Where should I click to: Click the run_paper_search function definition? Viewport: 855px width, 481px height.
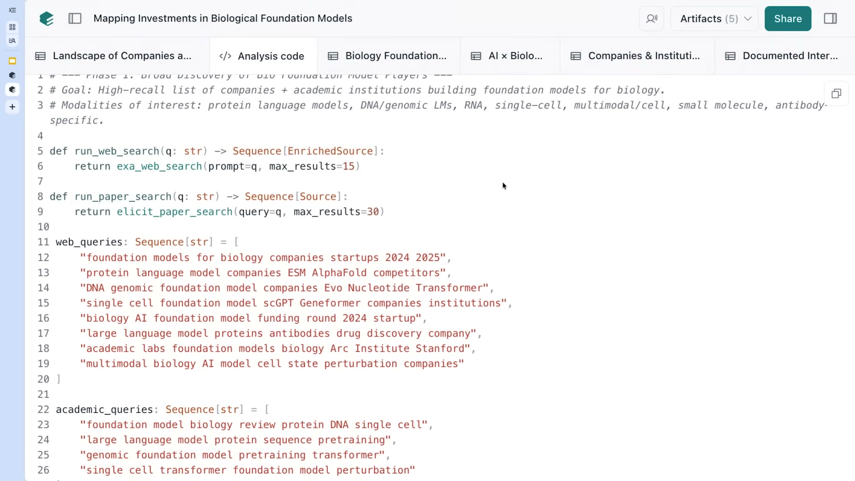[x=199, y=197]
